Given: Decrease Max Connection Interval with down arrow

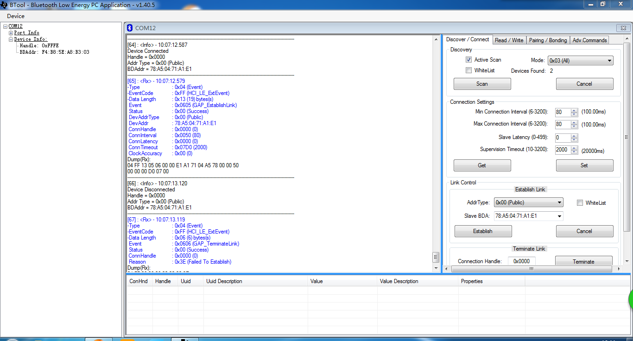Looking at the screenshot, I should click(574, 126).
